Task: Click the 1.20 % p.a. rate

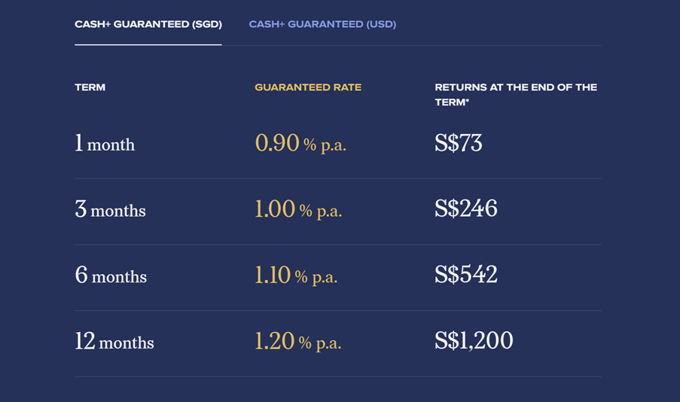Action: [297, 342]
